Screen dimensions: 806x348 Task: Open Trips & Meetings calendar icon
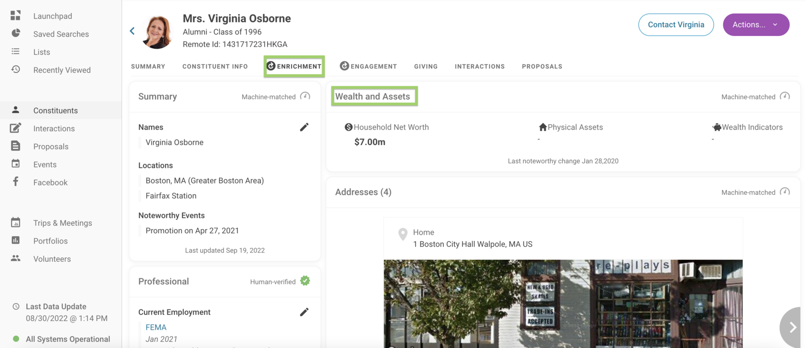[15, 222]
